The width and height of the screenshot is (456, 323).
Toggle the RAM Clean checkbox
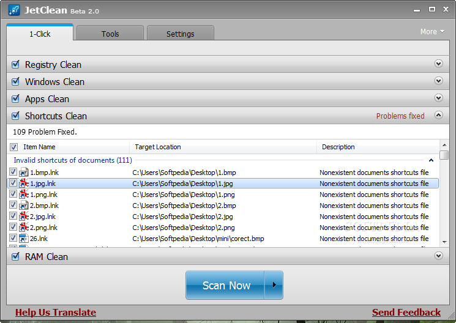point(15,256)
